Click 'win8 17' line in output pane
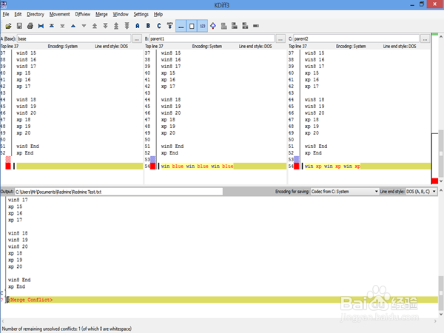This screenshot has height=333, width=444. coord(18,200)
